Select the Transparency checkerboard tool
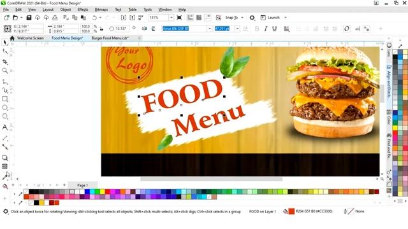408x229 pixels. [x=5, y=166]
